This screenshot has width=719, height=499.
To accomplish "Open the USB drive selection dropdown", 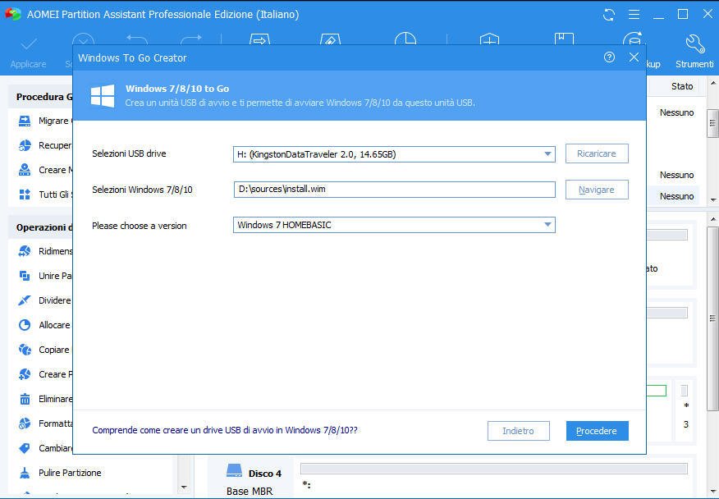I will tap(394, 154).
